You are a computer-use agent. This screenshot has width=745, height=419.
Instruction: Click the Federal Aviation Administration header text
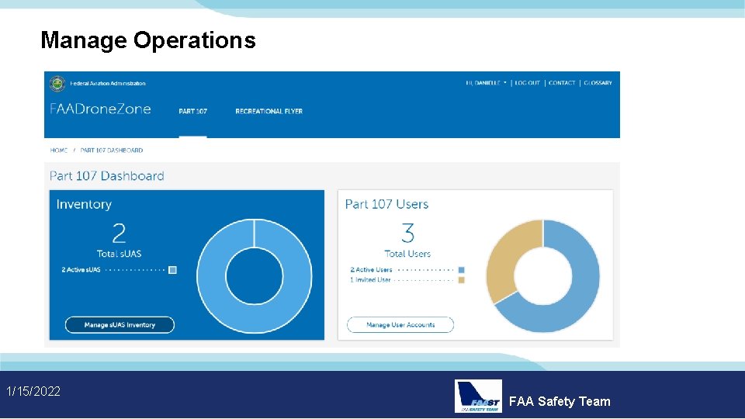[x=108, y=84]
